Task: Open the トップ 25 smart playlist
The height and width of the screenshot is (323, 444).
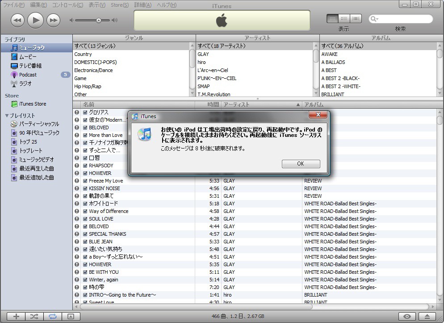Action: 37,142
